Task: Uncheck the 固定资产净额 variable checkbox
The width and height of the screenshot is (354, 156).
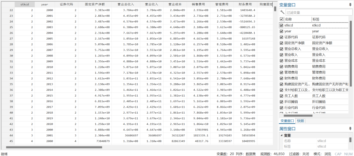Action: 281,43
